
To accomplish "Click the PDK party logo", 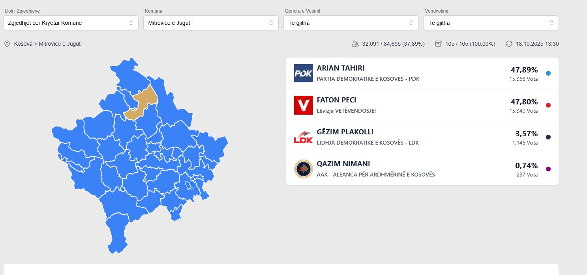I will click(x=303, y=73).
